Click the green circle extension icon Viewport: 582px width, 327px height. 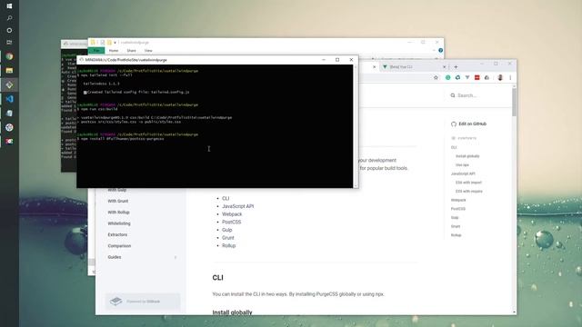[x=448, y=77]
